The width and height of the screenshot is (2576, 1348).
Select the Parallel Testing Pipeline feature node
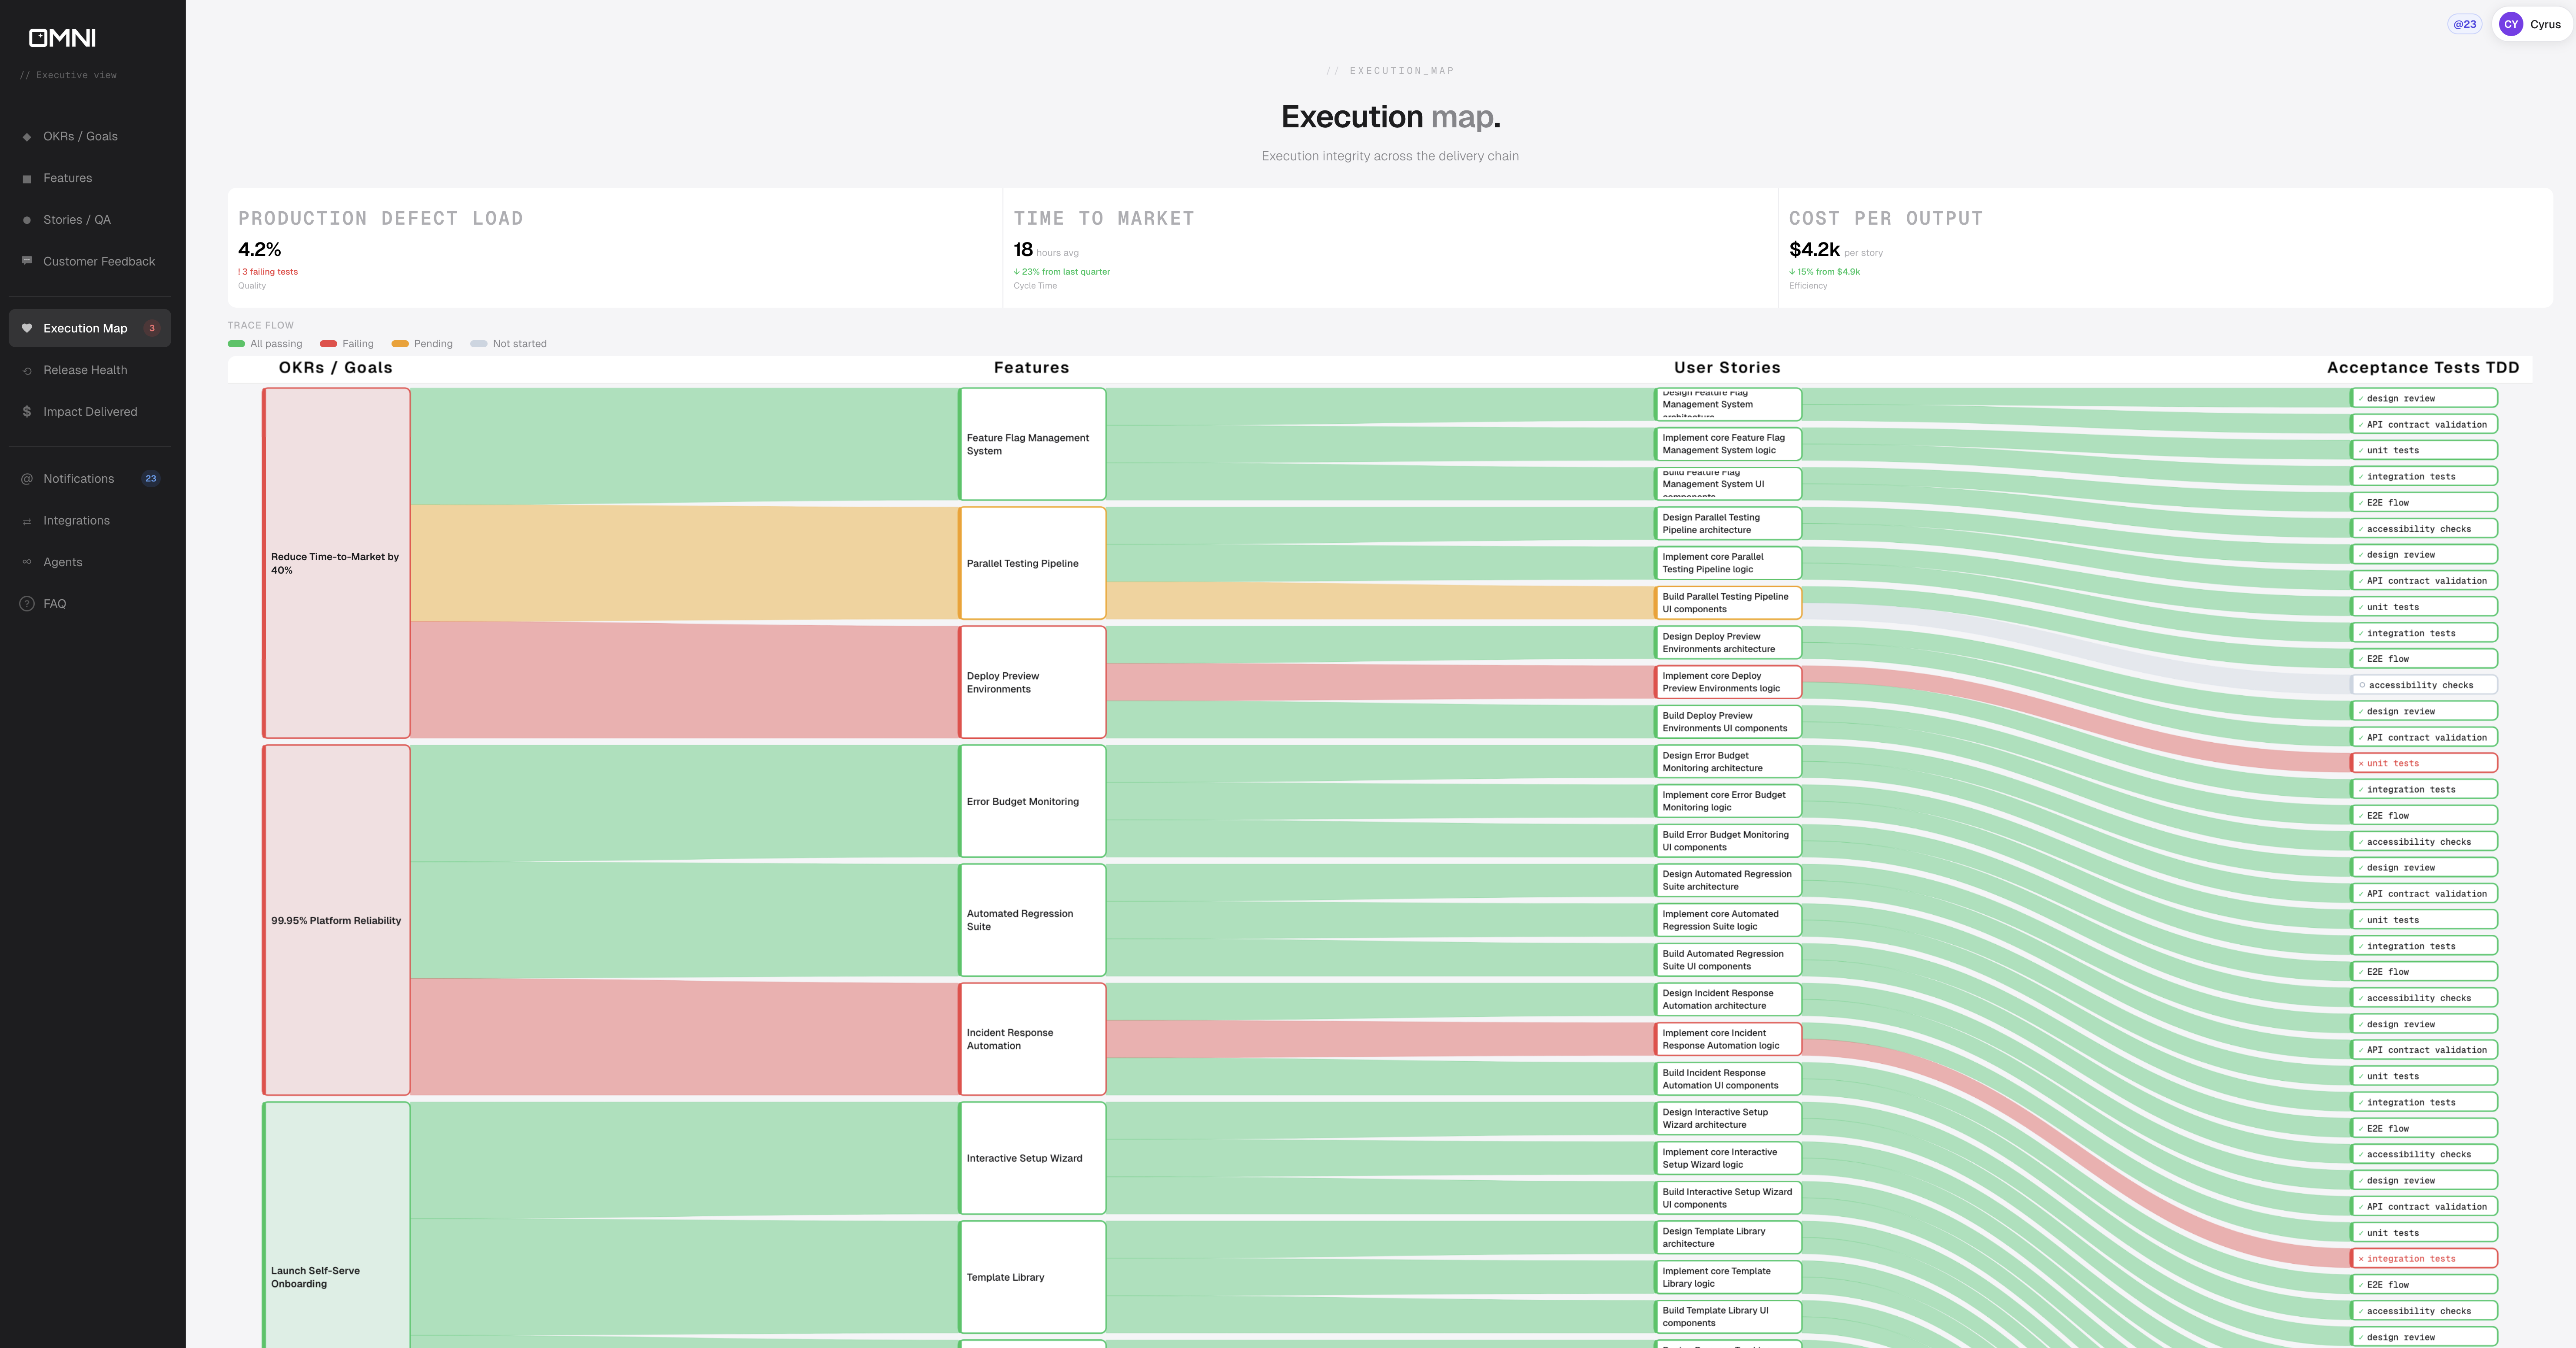pos(1032,563)
